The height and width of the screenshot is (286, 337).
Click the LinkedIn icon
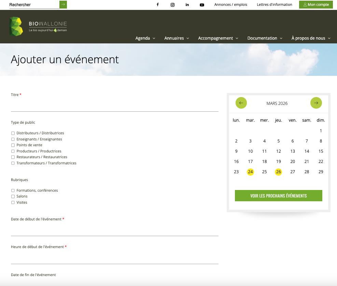click(187, 5)
